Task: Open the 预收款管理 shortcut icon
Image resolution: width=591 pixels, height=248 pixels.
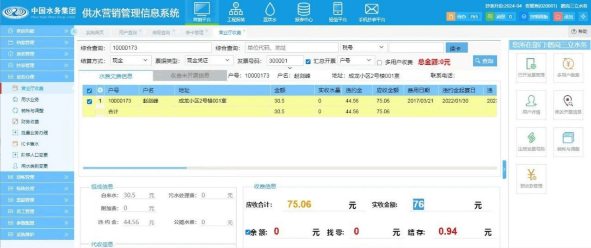Action: (531, 177)
